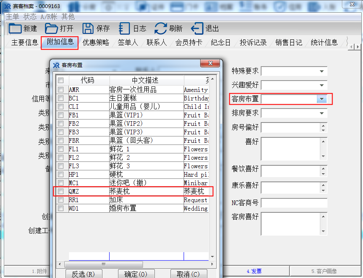The image size is (363, 278).
Task: Check the HP1 硬枕 checkbox
Action: point(60,174)
